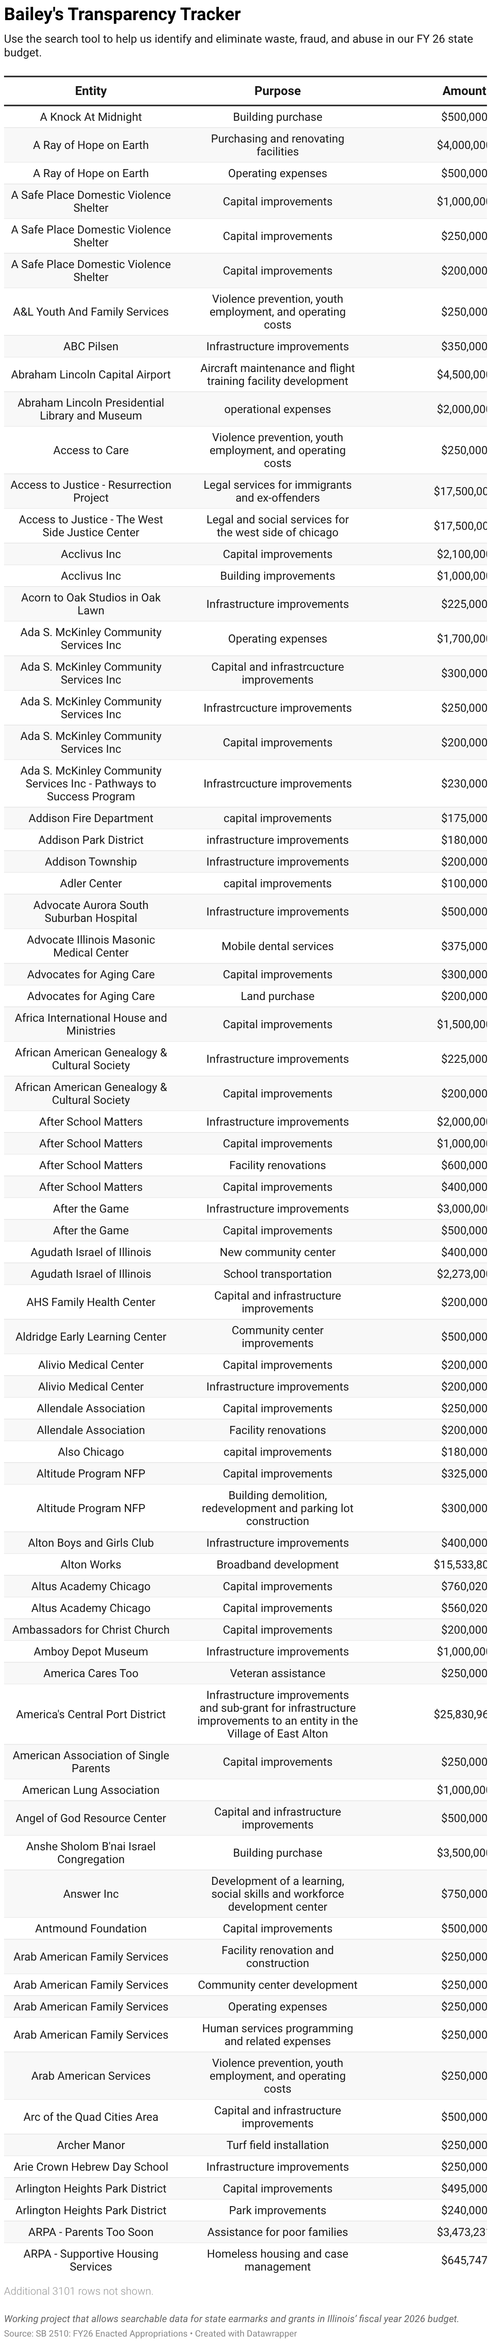Select ARPA - Parents Too Soon entity
The height and width of the screenshot is (2343, 491).
pos(91,2232)
